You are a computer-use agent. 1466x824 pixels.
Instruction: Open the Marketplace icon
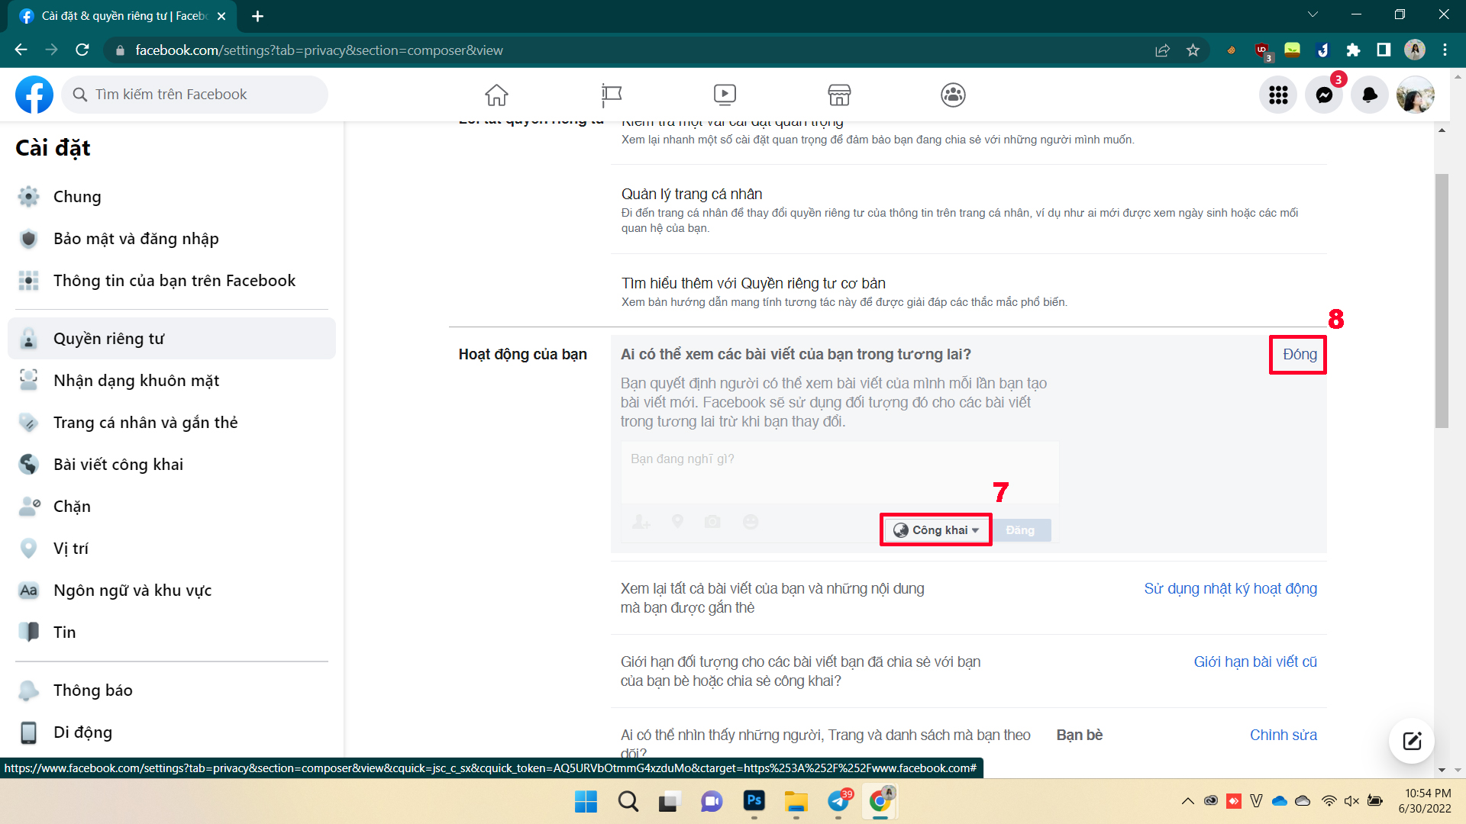(x=839, y=95)
